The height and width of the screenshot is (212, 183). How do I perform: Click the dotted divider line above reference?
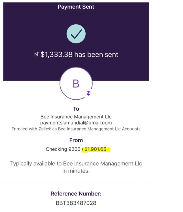click(x=76, y=182)
